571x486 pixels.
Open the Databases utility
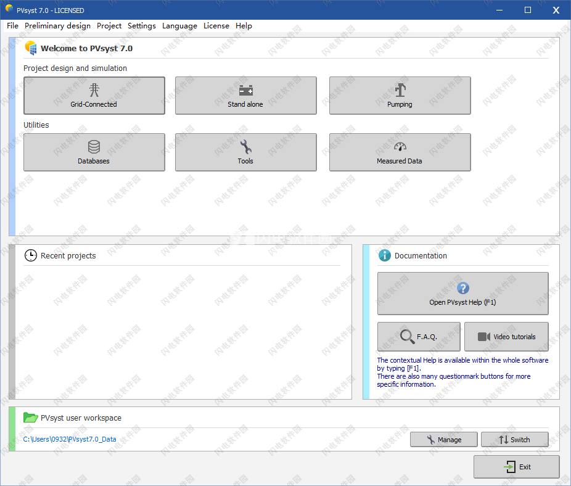[94, 152]
